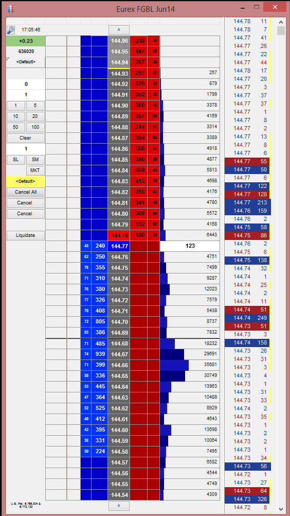Click bid quantity 805 at 144.70
290x516 pixels.
pyautogui.click(x=100, y=322)
